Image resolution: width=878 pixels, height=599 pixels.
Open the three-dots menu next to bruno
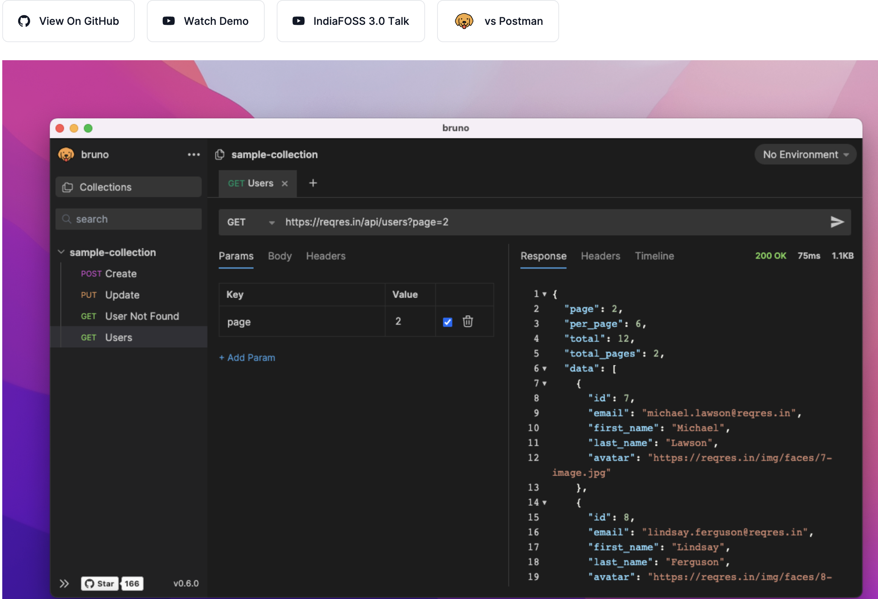point(194,154)
